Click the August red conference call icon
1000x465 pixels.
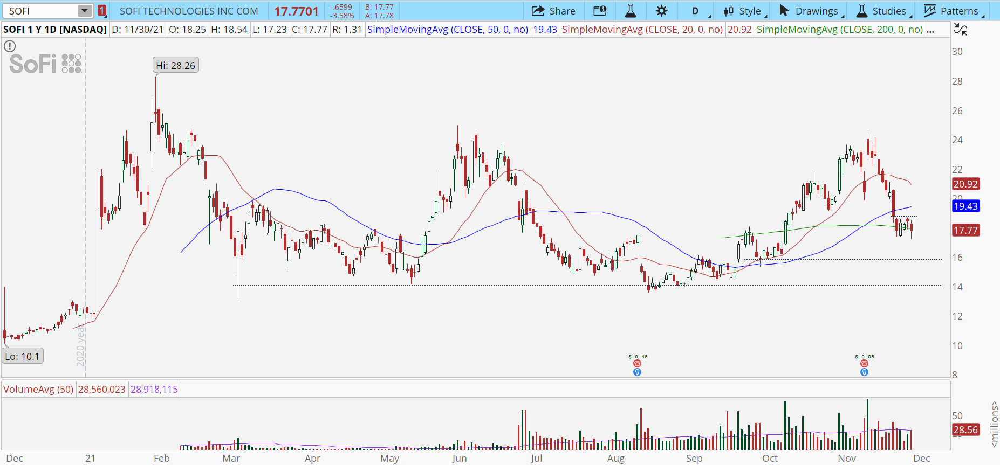(637, 364)
